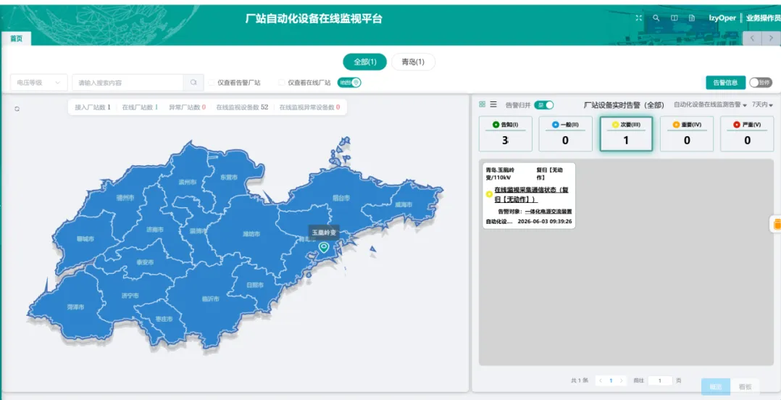Open the split-view book icon in header
This screenshot has width=781, height=400.
[x=674, y=18]
